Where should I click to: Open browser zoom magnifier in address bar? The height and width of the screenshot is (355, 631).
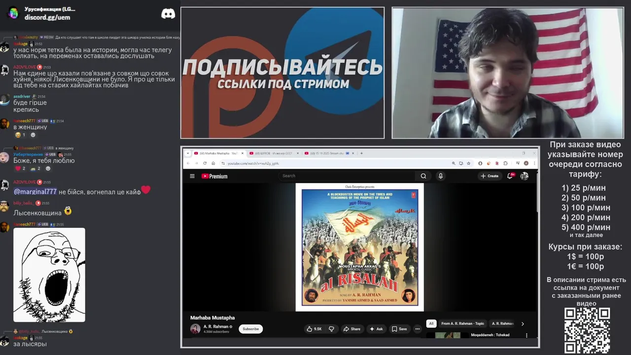(x=454, y=163)
